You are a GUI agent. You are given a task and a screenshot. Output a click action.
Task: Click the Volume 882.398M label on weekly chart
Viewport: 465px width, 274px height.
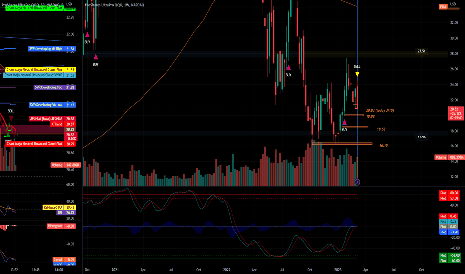click(x=449, y=157)
